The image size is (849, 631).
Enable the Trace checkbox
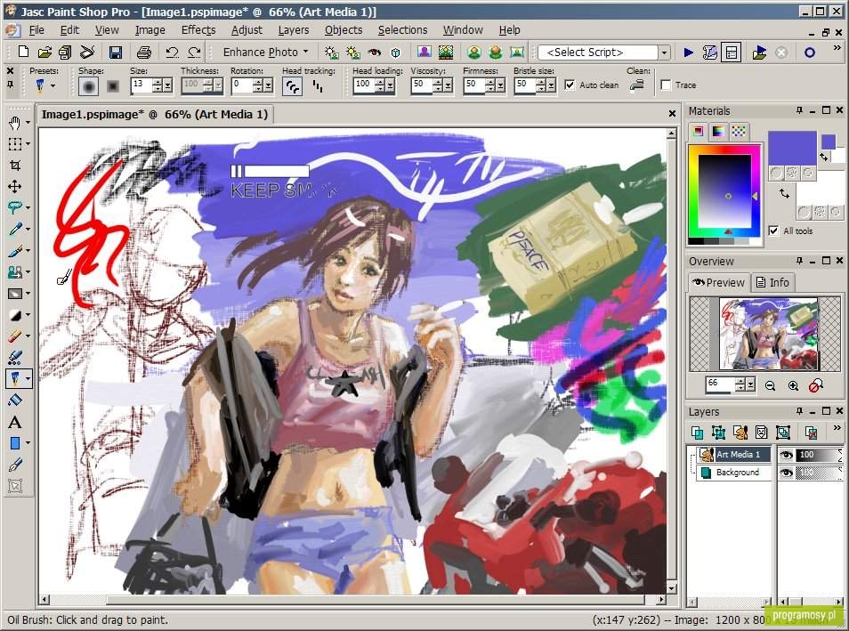[x=666, y=85]
